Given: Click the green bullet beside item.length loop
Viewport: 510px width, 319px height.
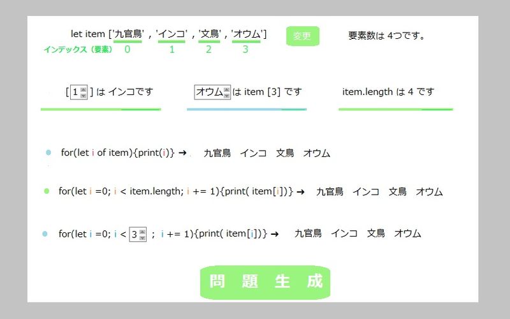Looking at the screenshot, I should [47, 191].
